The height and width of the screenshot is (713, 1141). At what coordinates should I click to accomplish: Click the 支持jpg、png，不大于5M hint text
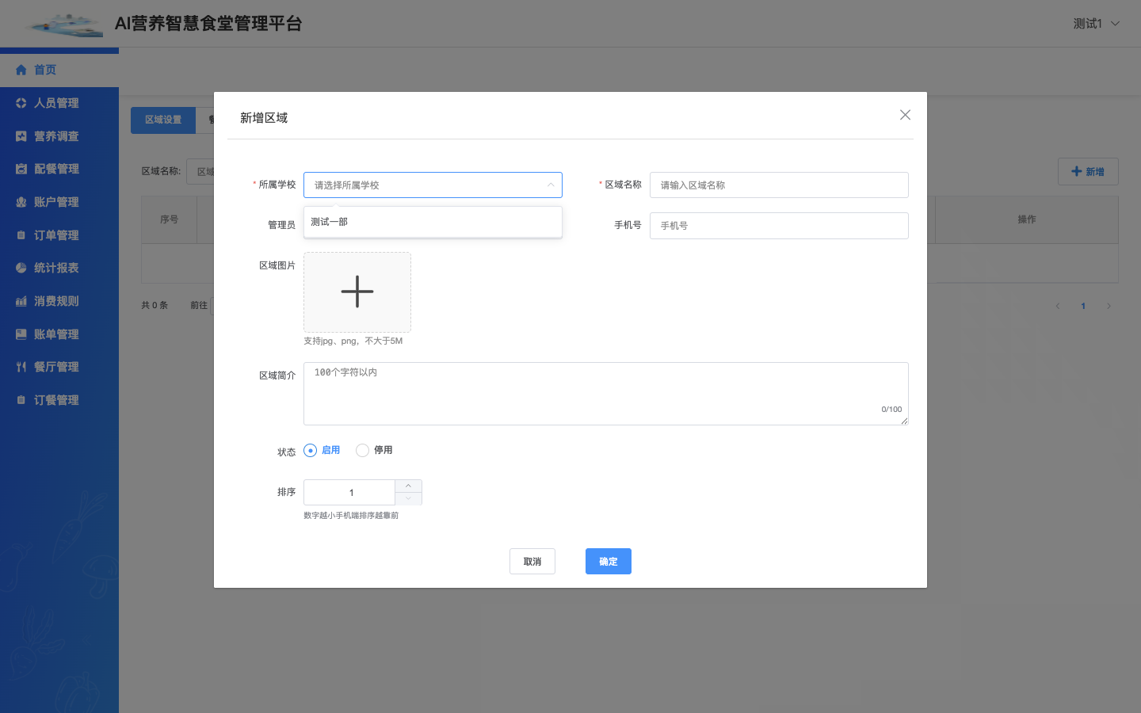click(x=353, y=341)
